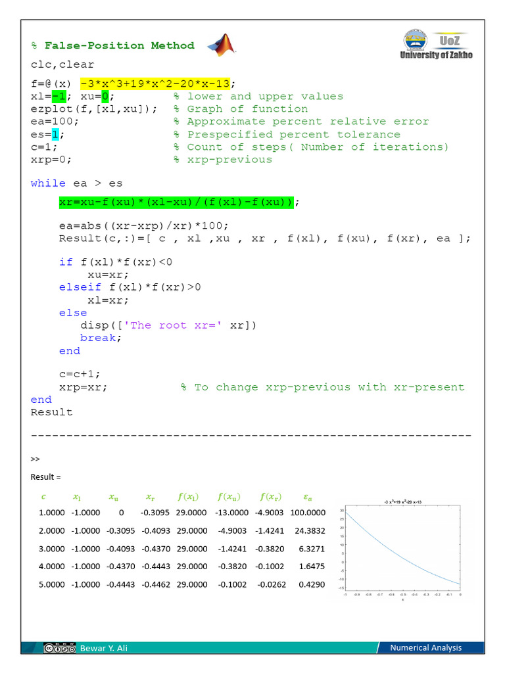Click the error value '24.3832'

point(310,530)
